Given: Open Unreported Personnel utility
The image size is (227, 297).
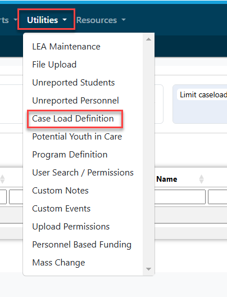Looking at the screenshot, I should [75, 101].
